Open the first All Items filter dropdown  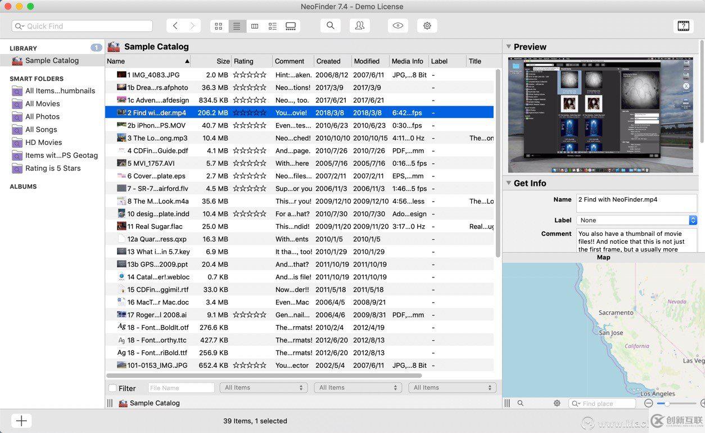(x=263, y=388)
